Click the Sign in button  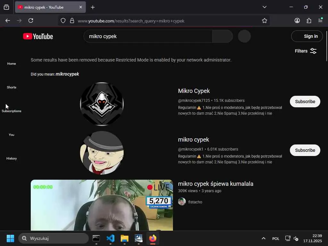pyautogui.click(x=307, y=37)
